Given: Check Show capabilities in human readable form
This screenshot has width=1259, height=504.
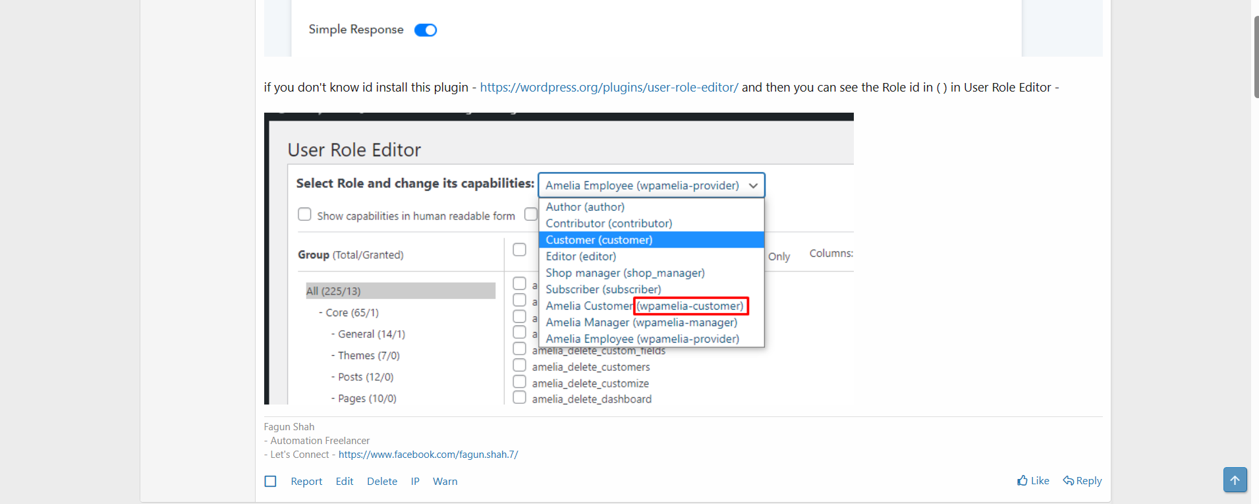Looking at the screenshot, I should pos(304,214).
